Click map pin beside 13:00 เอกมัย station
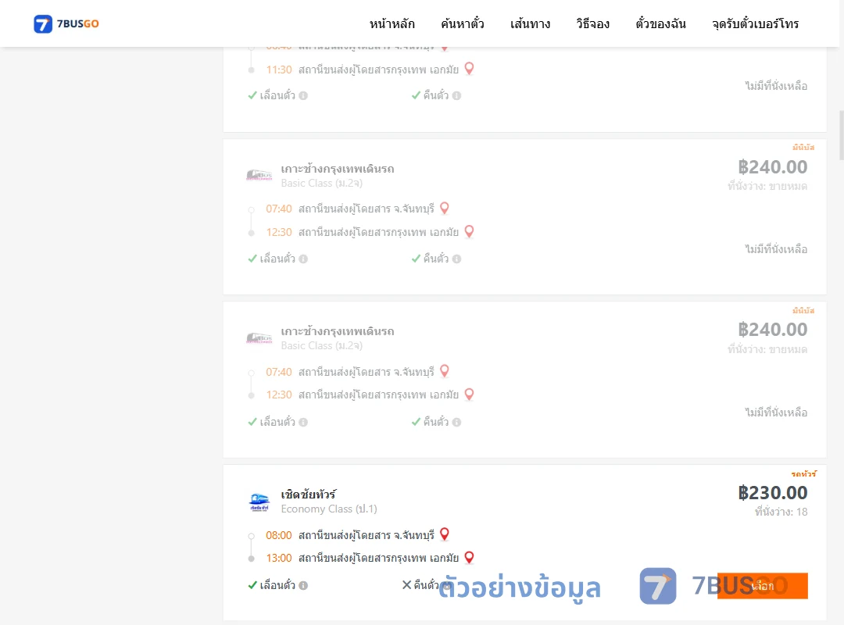Viewport: 844px width, 625px height. [x=470, y=558]
